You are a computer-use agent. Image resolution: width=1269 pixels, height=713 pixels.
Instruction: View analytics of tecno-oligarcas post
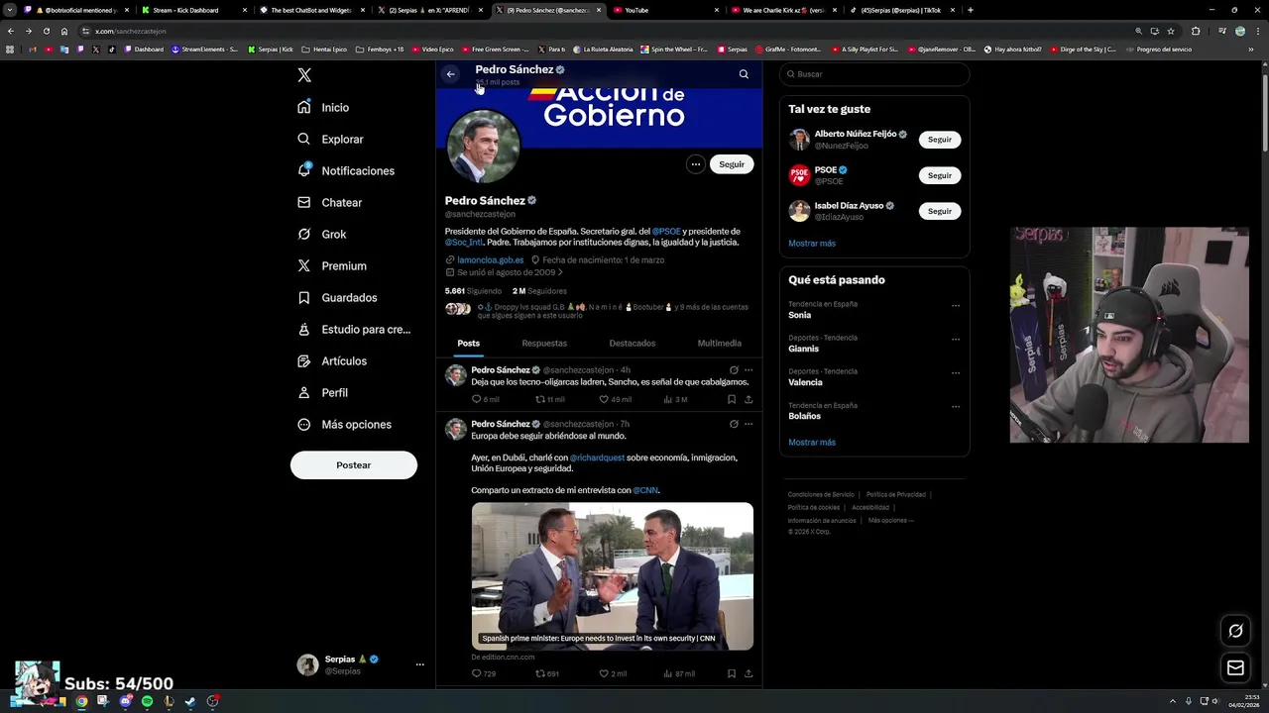click(667, 399)
